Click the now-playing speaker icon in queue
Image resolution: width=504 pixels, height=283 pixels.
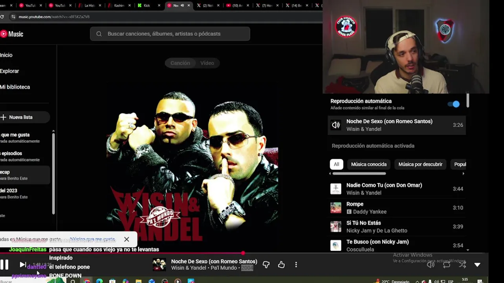pyautogui.click(x=336, y=125)
